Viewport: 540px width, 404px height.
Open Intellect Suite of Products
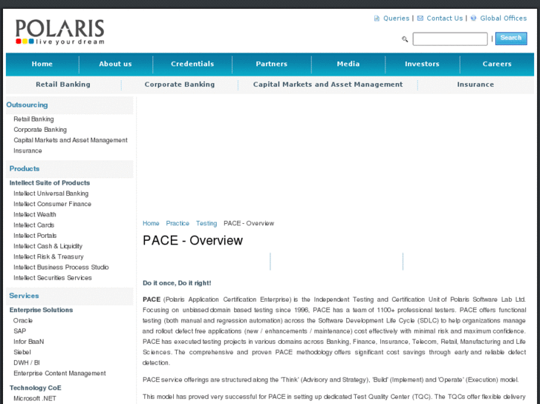(x=50, y=183)
